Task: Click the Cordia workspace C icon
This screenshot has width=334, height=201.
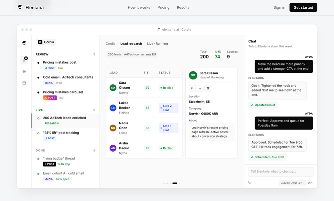Action: 40,42
